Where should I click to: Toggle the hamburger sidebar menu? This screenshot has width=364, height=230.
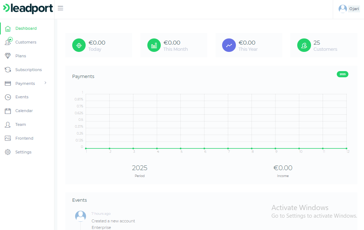click(x=61, y=8)
